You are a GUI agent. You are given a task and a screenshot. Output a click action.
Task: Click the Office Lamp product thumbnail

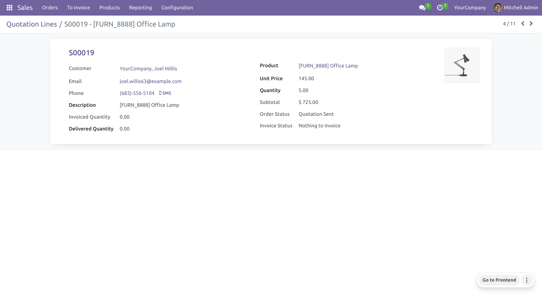pyautogui.click(x=462, y=65)
